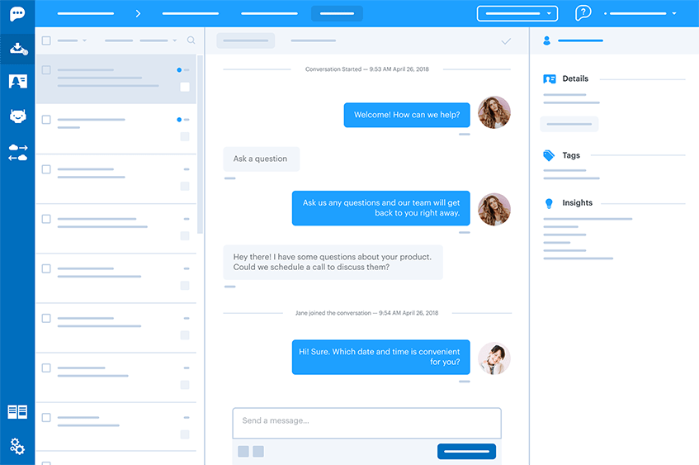Open the knowledge base columns sidebar icon
This screenshot has height=465, width=699.
click(x=17, y=411)
